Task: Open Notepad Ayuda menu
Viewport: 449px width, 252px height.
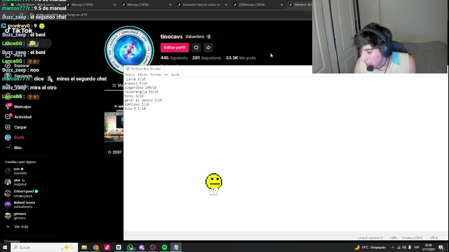Action: (175, 75)
